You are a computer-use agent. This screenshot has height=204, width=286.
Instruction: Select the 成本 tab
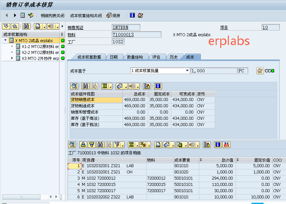(x=190, y=57)
